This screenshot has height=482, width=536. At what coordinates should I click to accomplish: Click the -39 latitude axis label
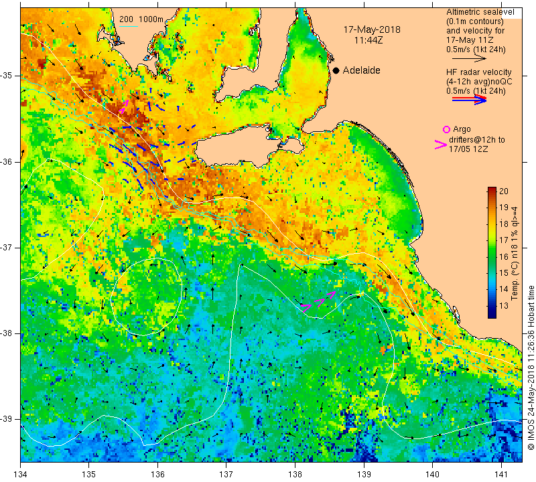point(9,419)
